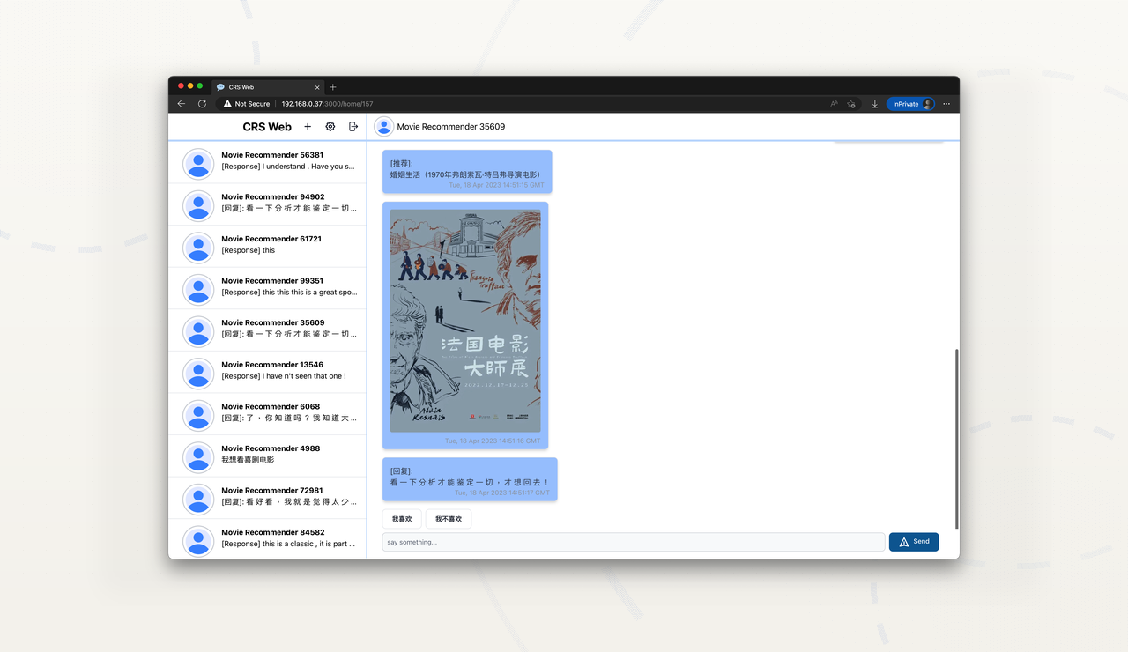
Task: Click preview text 我想看喜剧电影
Action: [x=248, y=460]
